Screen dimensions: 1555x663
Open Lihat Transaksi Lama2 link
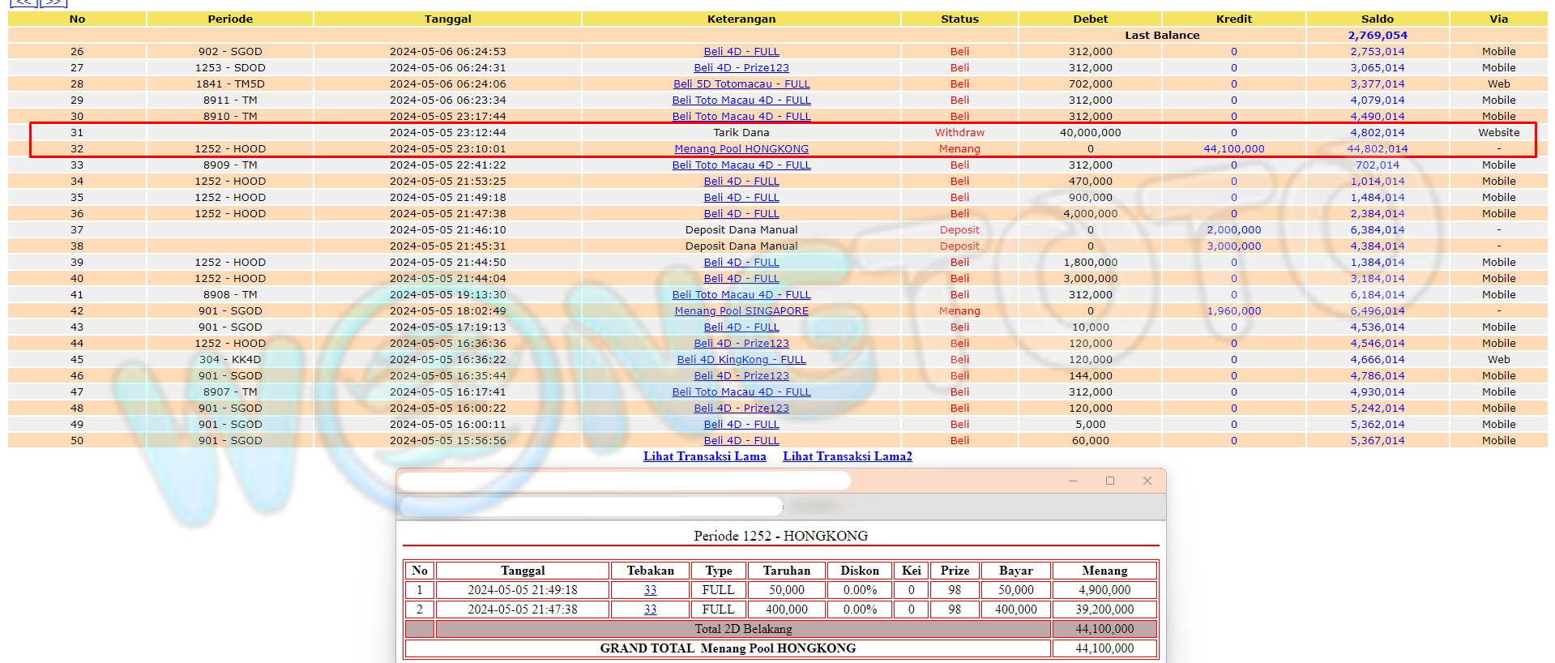(847, 456)
